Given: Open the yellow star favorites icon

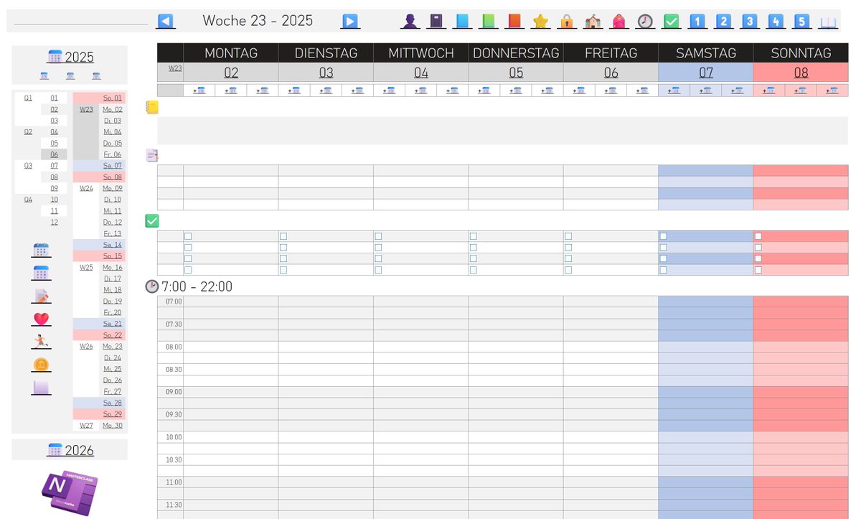Looking at the screenshot, I should coord(540,21).
